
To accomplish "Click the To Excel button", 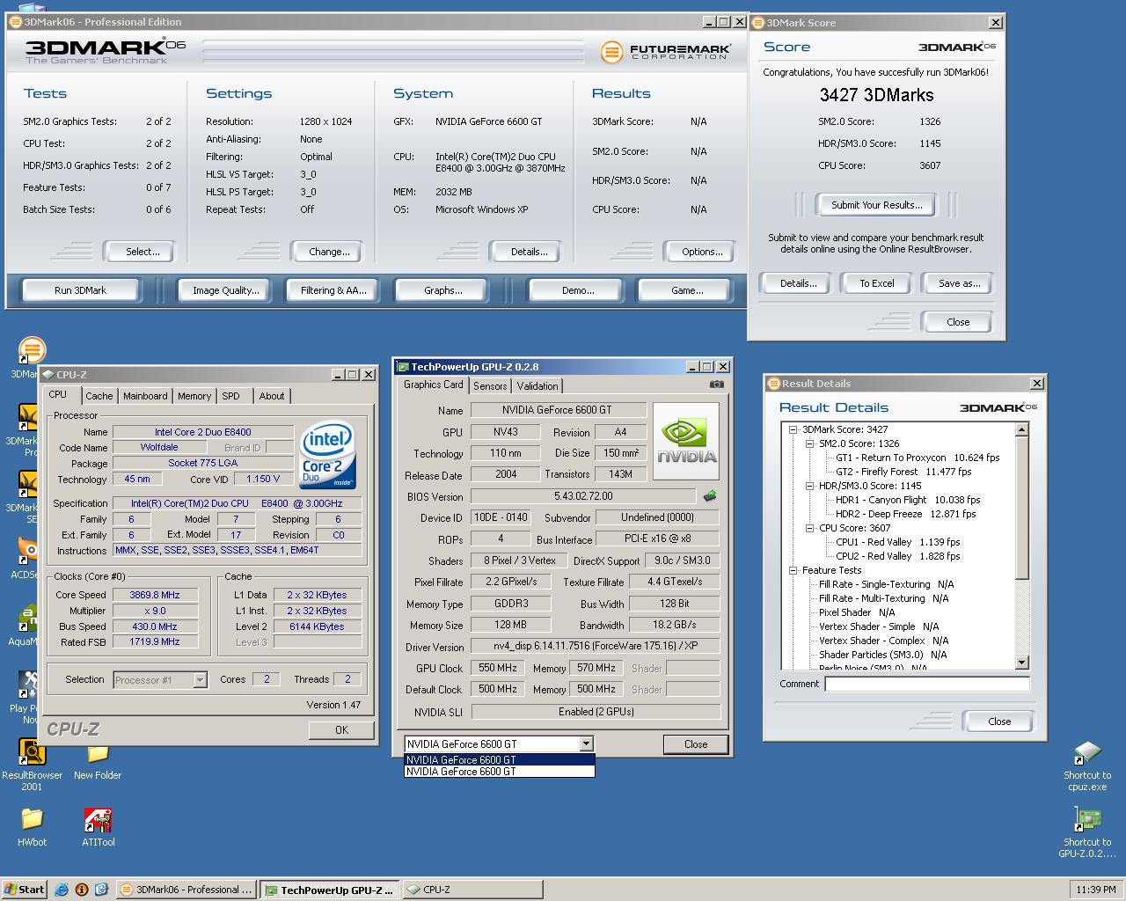I will 877,283.
